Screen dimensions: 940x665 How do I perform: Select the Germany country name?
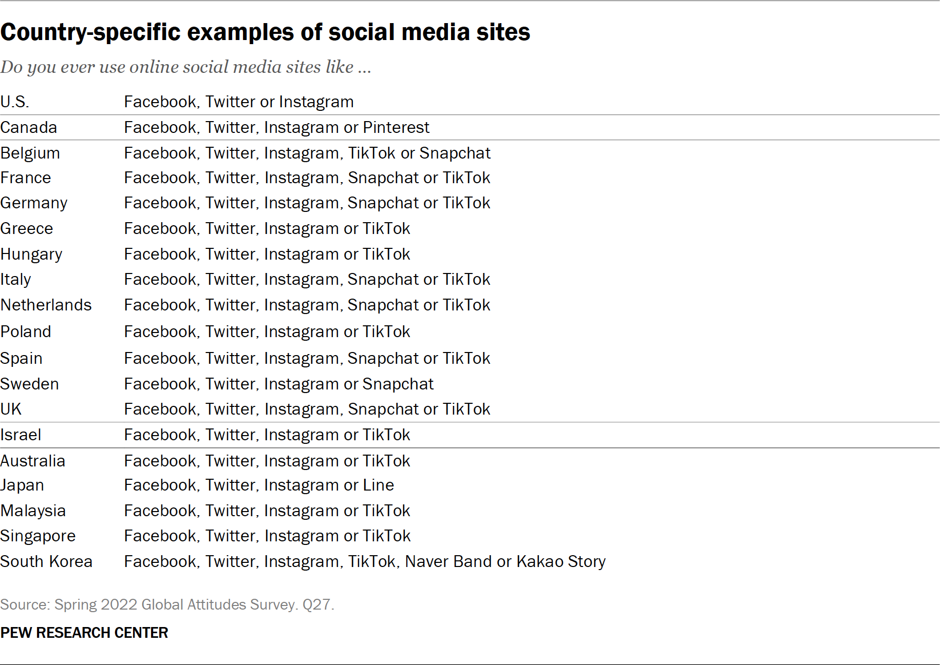[x=33, y=203]
